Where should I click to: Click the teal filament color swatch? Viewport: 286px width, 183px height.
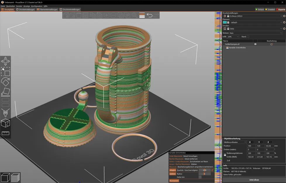(x=225, y=23)
